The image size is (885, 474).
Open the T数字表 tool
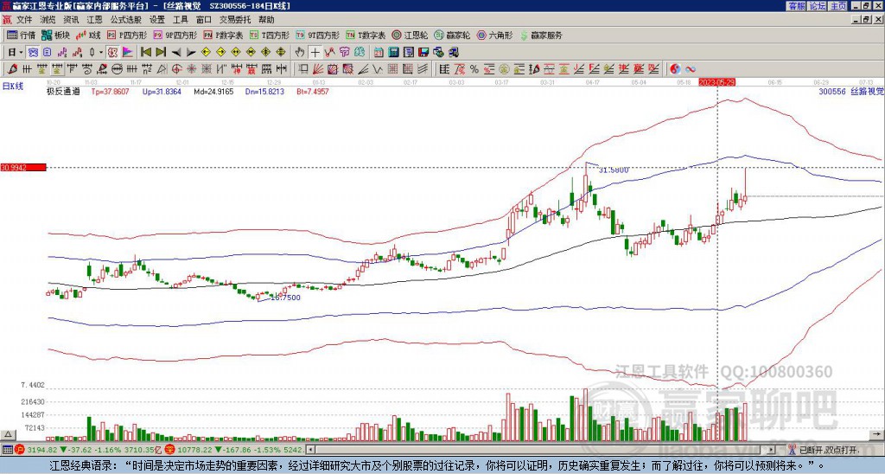(366, 35)
